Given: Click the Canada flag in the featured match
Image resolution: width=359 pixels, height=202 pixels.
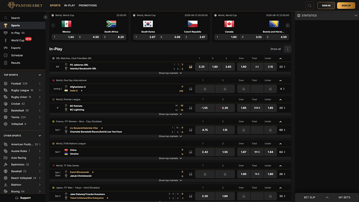Looking at the screenshot, I should [x=229, y=24].
